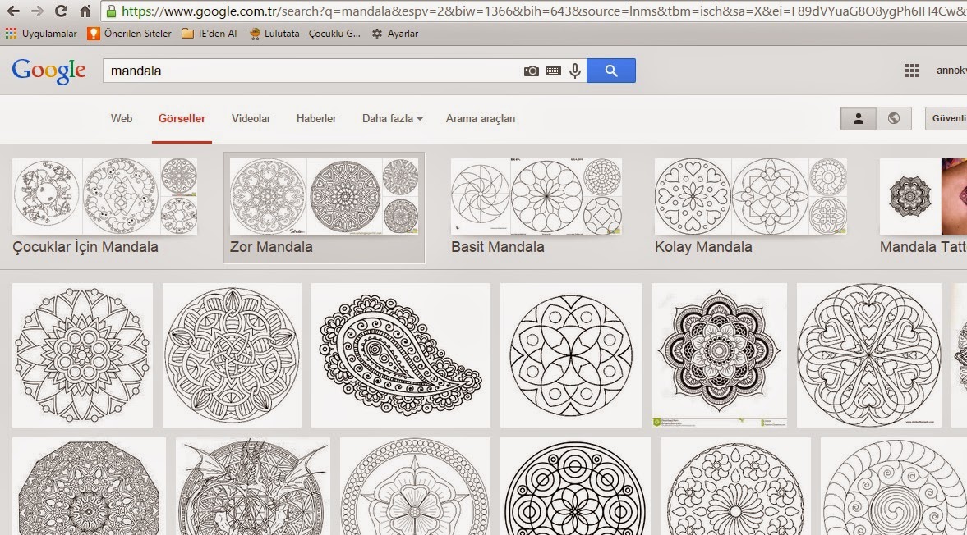Open the bold concentric circles mandala thumbnail
This screenshot has width=967, height=535.
[x=575, y=487]
